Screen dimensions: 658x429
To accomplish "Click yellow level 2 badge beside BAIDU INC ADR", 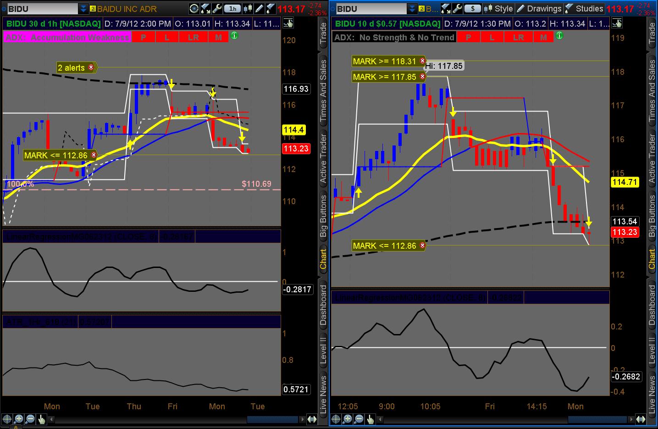I will [x=93, y=9].
